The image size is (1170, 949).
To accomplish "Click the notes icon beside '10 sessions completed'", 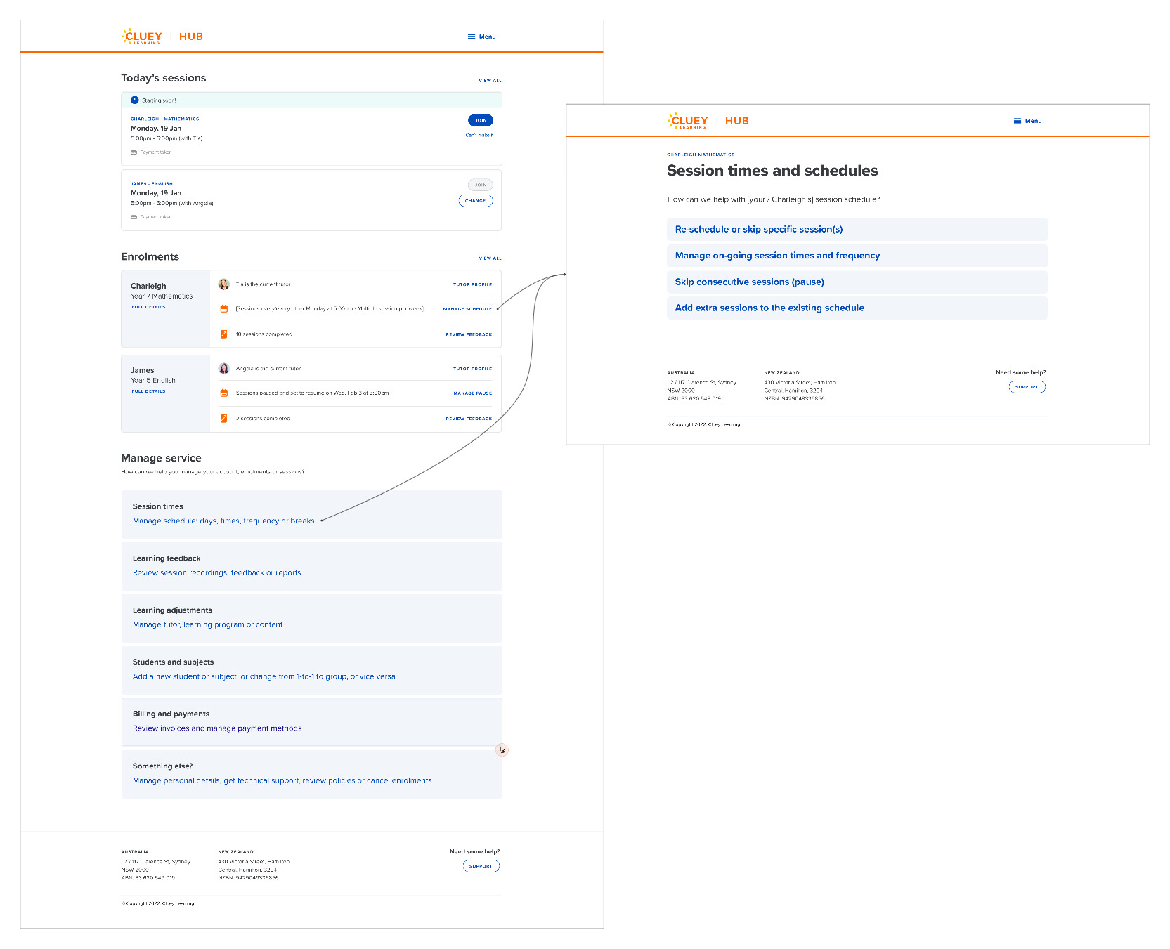I will click(224, 334).
